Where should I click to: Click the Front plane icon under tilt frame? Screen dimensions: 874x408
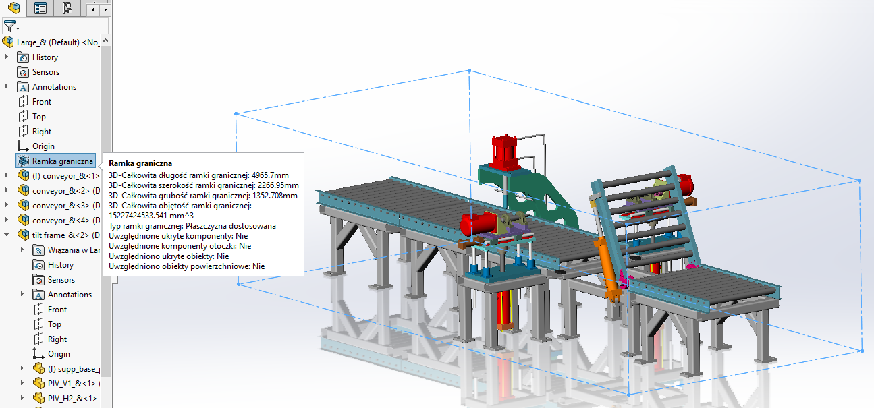(x=38, y=310)
